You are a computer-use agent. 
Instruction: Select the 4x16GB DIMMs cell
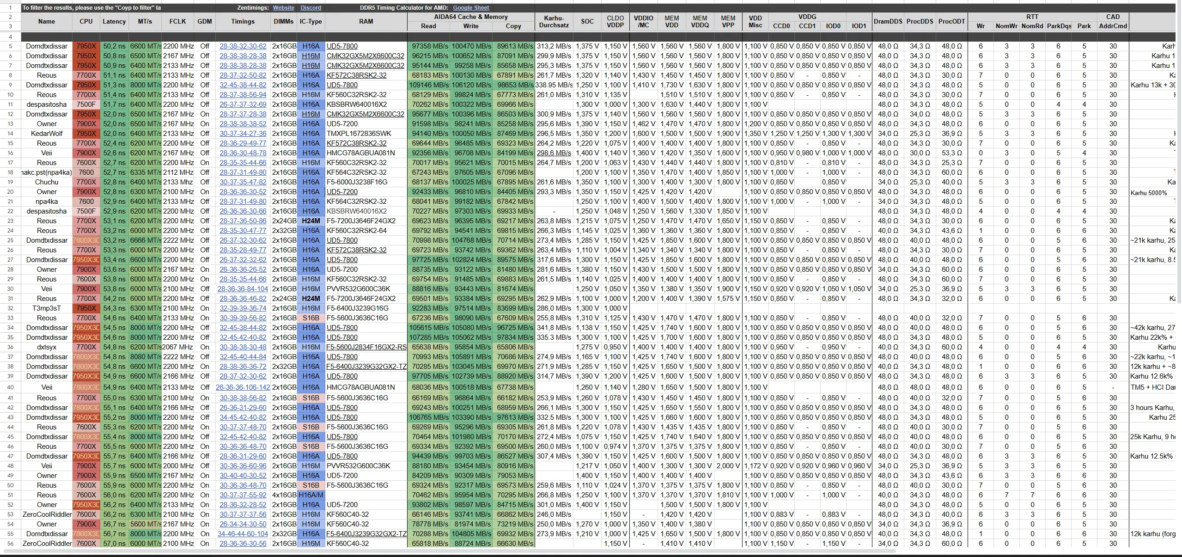[284, 495]
